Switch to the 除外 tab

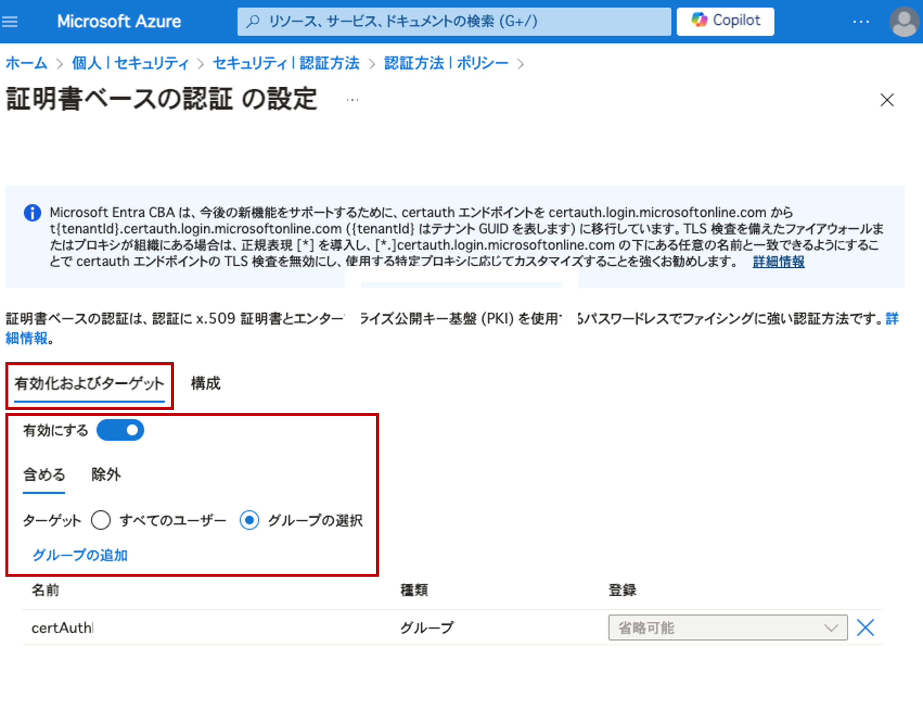pos(106,474)
